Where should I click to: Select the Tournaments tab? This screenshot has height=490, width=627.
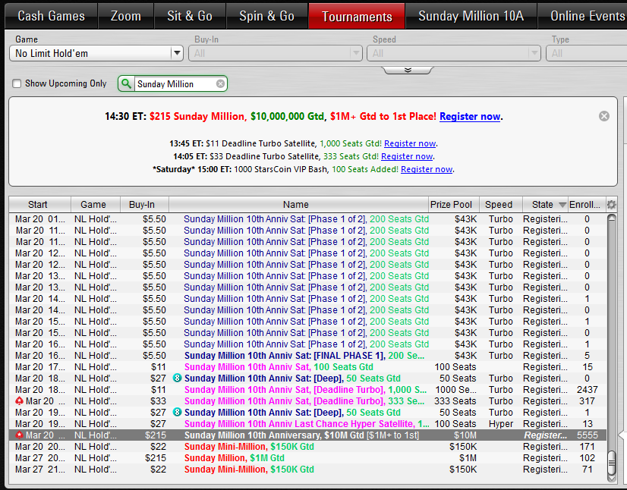(357, 16)
